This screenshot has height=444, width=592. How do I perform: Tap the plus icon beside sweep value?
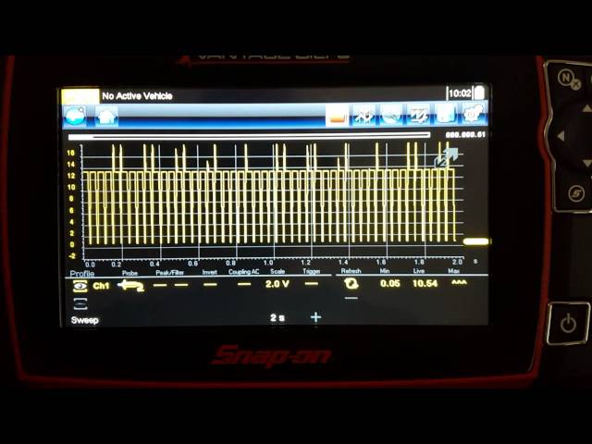315,317
